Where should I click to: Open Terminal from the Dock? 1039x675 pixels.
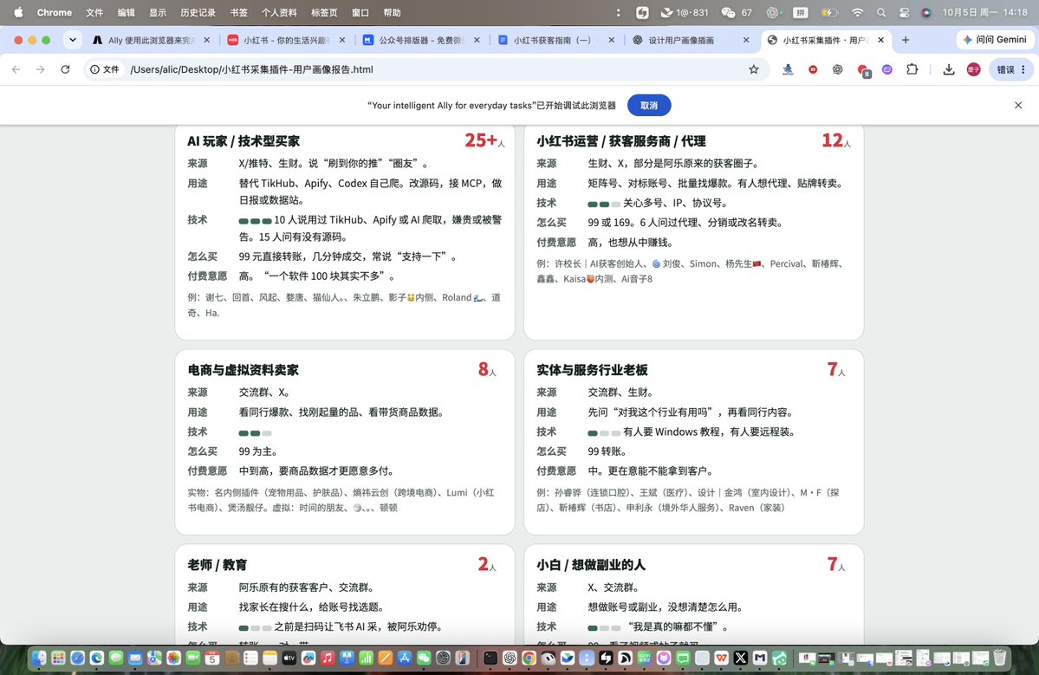click(x=490, y=657)
